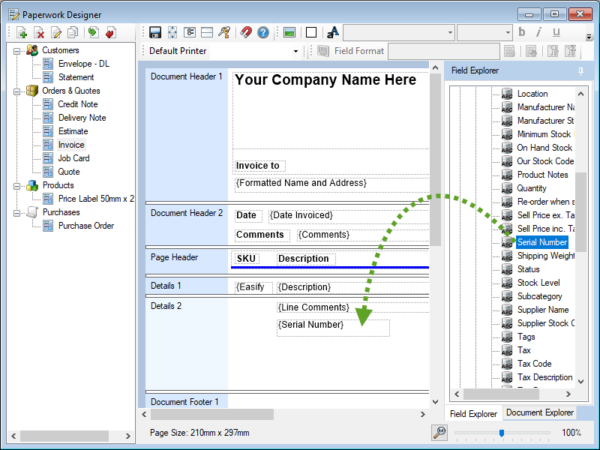Viewport: 600px width, 450px height.
Task: Click the Field Format input box
Action: coord(442,51)
